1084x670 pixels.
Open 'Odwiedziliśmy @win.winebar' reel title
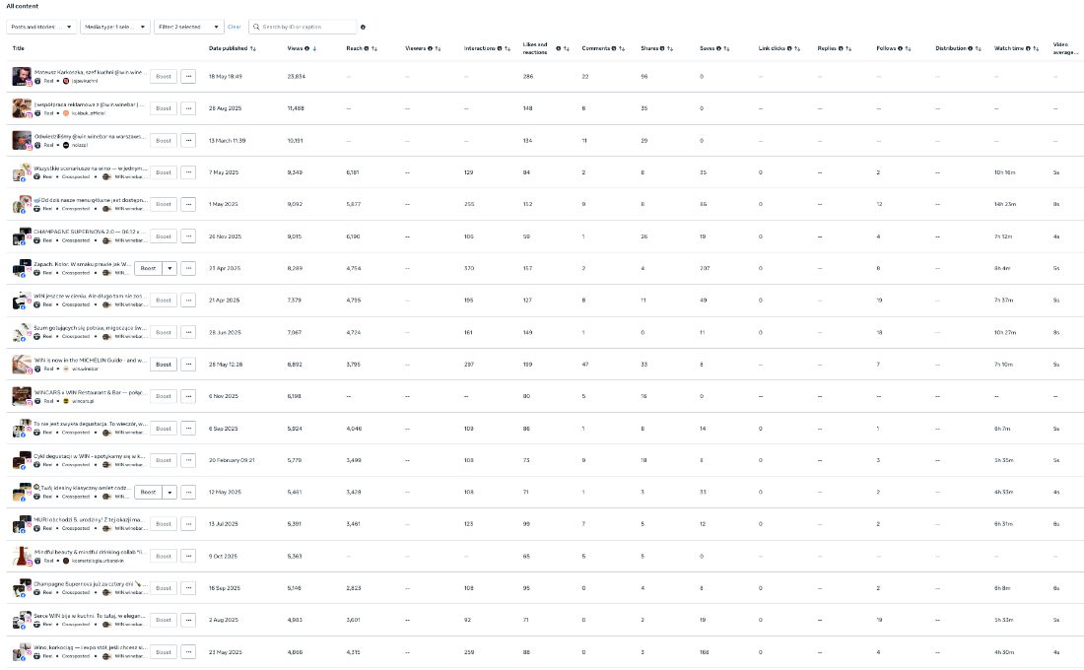click(90, 136)
